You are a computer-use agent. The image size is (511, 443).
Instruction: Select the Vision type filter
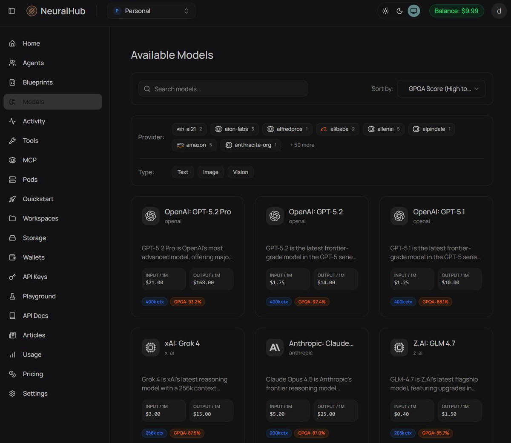[241, 172]
